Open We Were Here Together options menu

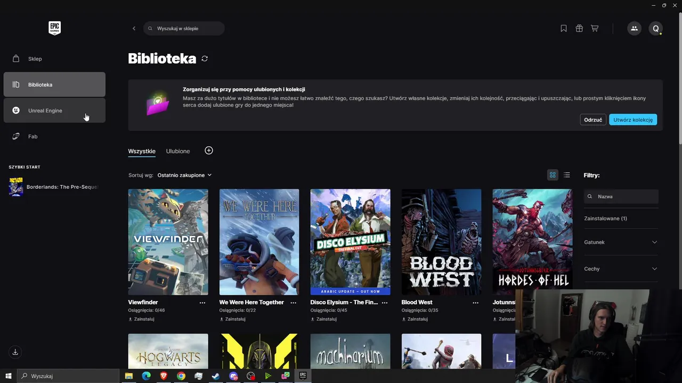click(x=294, y=303)
